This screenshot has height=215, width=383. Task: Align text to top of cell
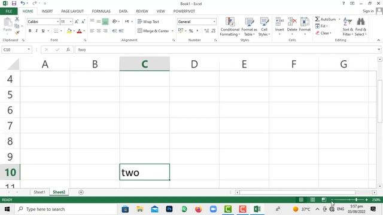(92, 21)
